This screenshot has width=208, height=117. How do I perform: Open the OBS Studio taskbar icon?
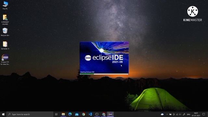[x=97, y=114]
